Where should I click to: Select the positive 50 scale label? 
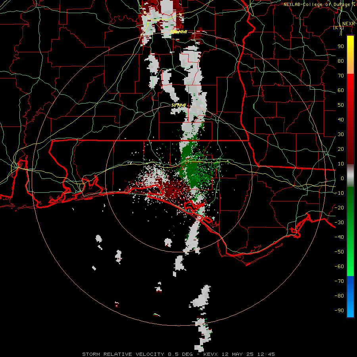(x=341, y=105)
